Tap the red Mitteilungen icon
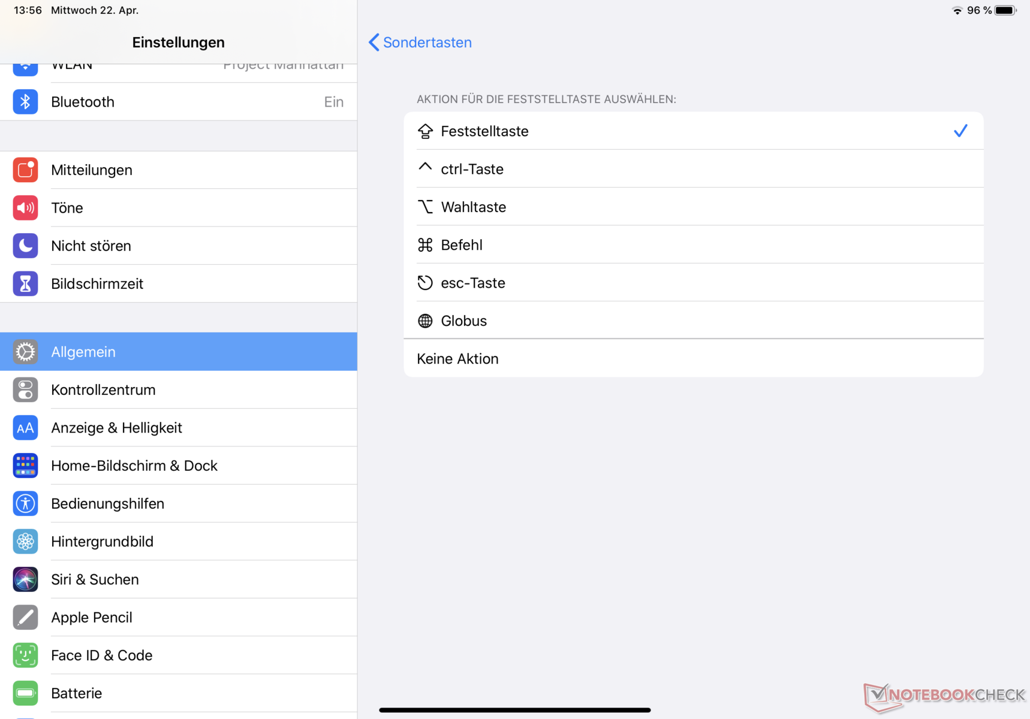Image resolution: width=1030 pixels, height=719 pixels. tap(25, 170)
